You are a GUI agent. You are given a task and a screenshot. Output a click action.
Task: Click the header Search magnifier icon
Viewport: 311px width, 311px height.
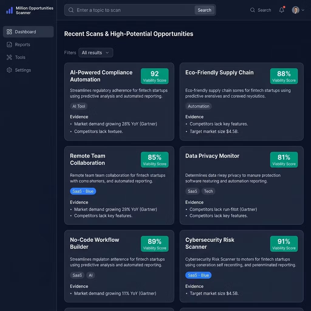pyautogui.click(x=252, y=10)
